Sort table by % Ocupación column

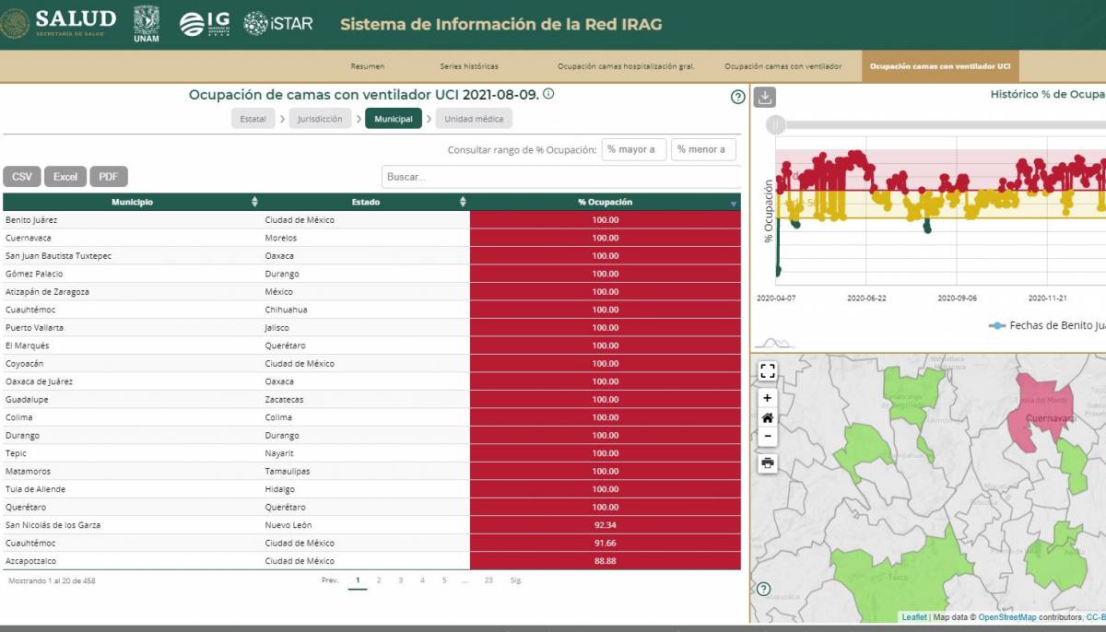(x=734, y=203)
